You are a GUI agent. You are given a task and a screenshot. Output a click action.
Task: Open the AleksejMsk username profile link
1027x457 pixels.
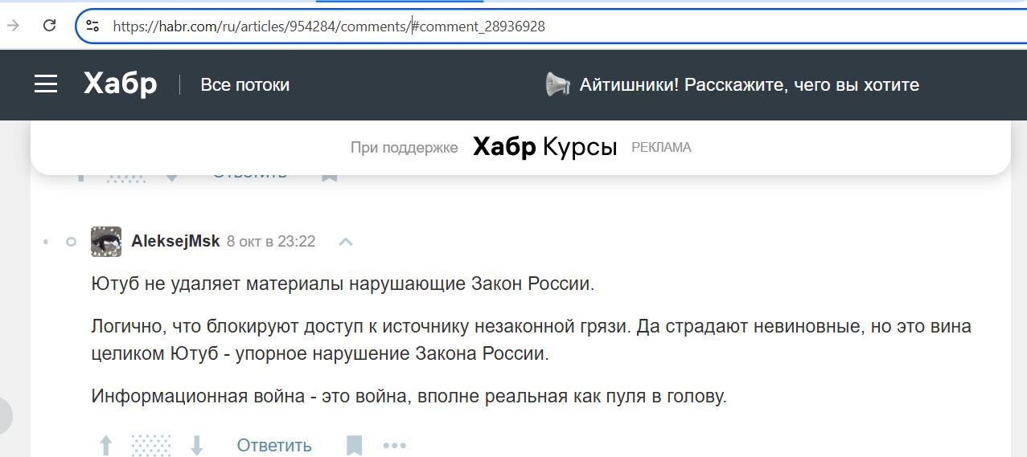175,242
